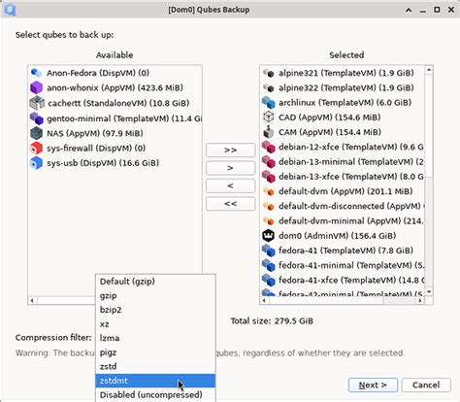Viewport: 460px width, 402px height.
Task: Move all qubes to Selected with >>
Action: (x=231, y=151)
